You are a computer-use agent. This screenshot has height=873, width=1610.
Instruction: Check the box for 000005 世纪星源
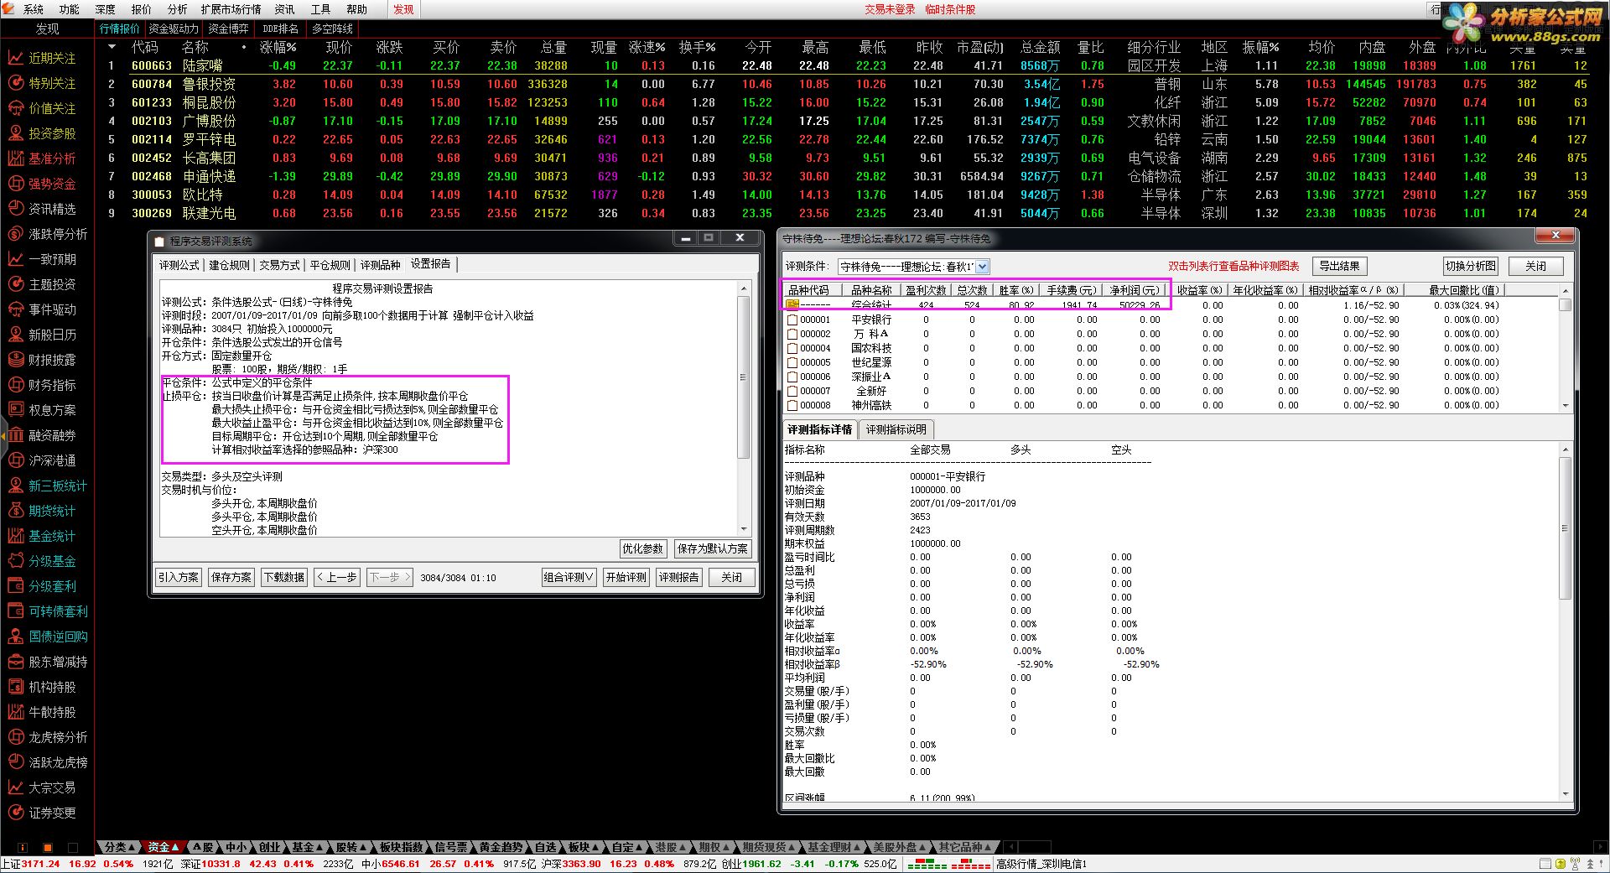pos(792,362)
